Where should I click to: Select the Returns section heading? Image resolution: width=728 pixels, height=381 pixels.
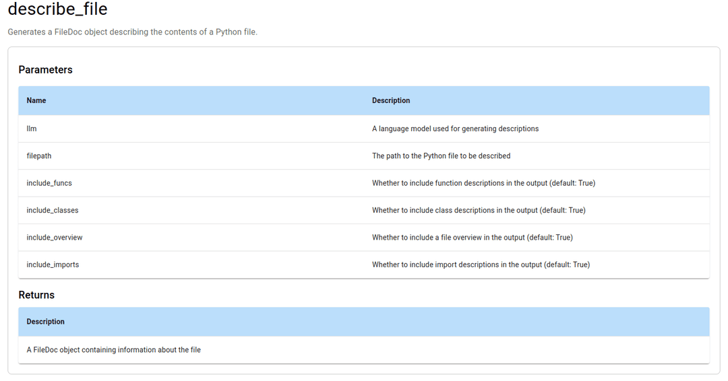point(36,295)
